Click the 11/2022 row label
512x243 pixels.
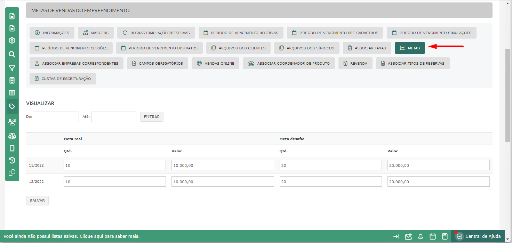[36, 165]
